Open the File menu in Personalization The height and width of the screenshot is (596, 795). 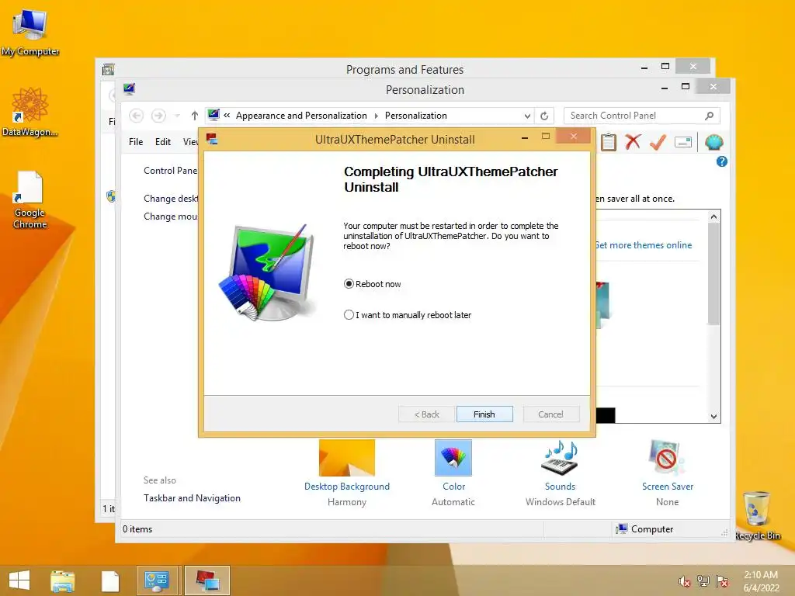(136, 142)
